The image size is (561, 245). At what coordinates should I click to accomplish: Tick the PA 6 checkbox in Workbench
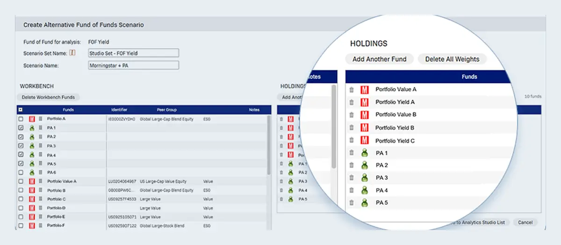click(21, 173)
